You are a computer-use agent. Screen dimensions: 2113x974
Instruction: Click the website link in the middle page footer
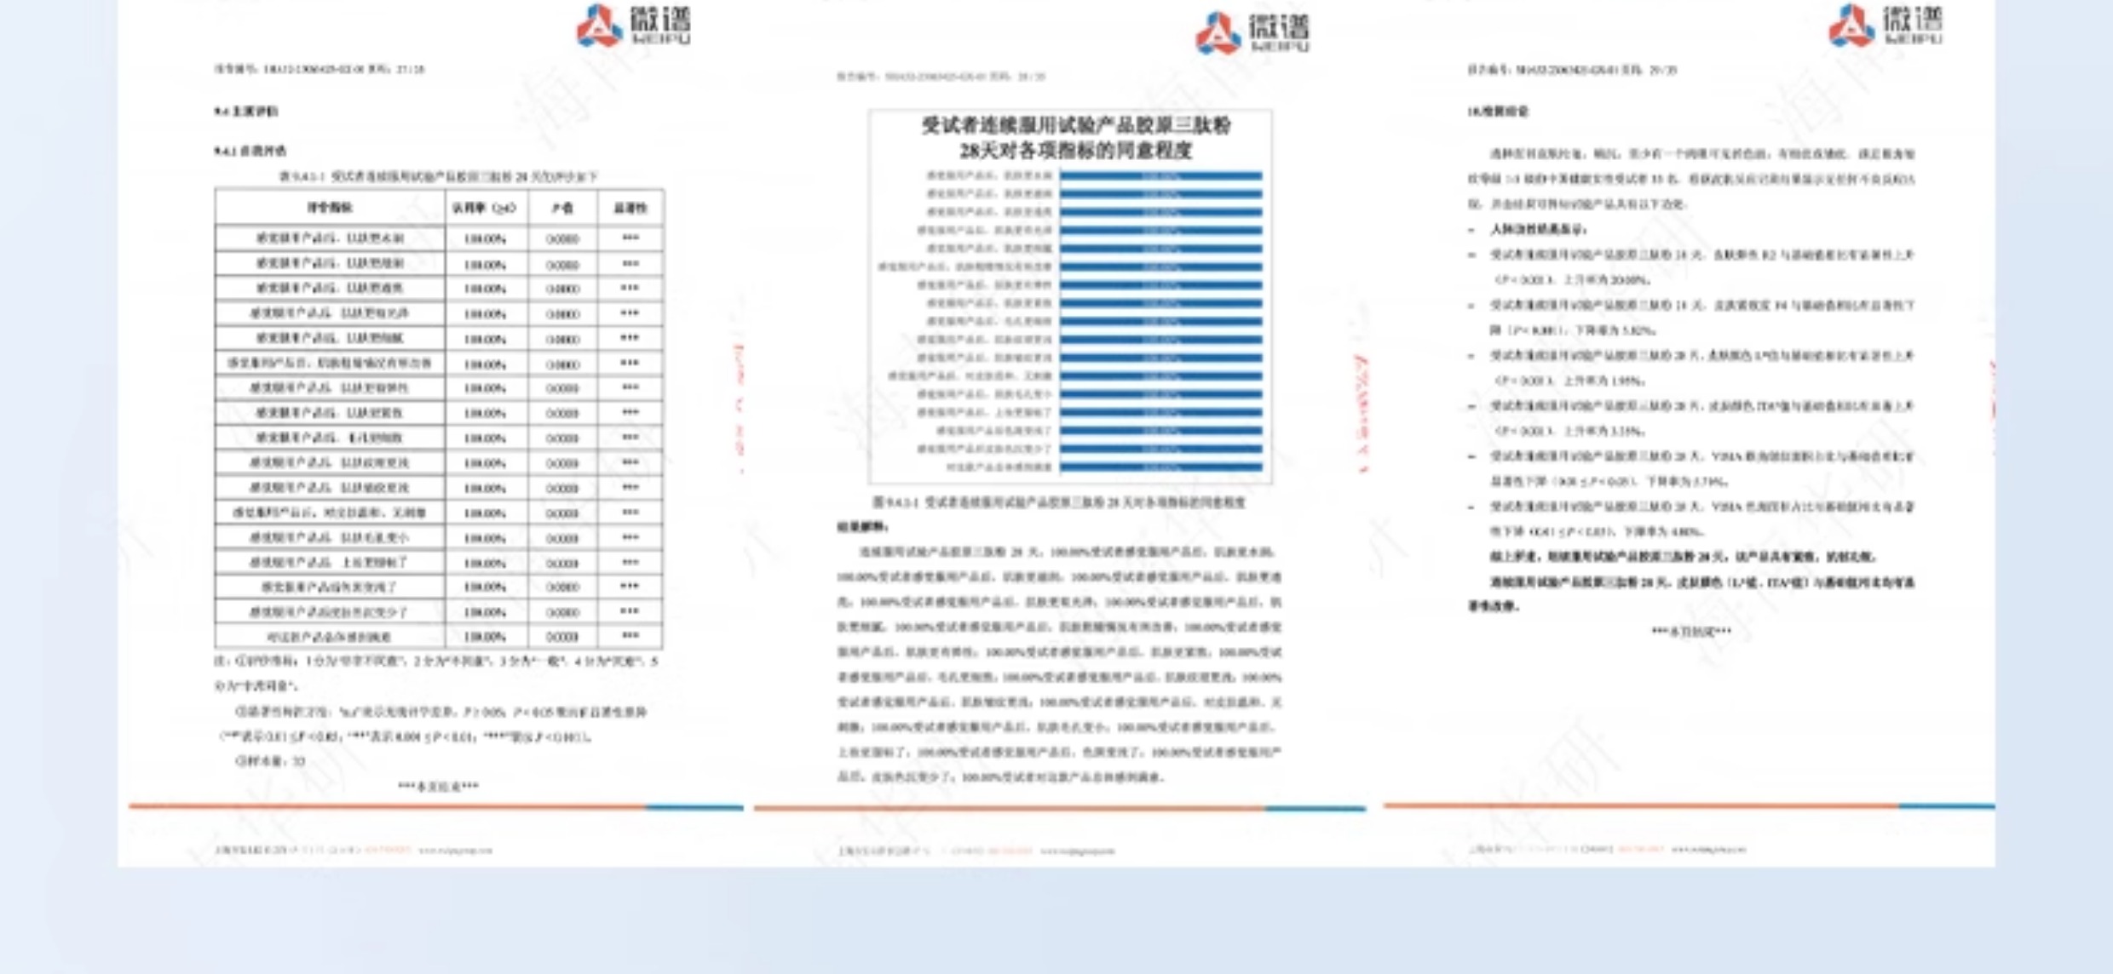tap(1077, 851)
